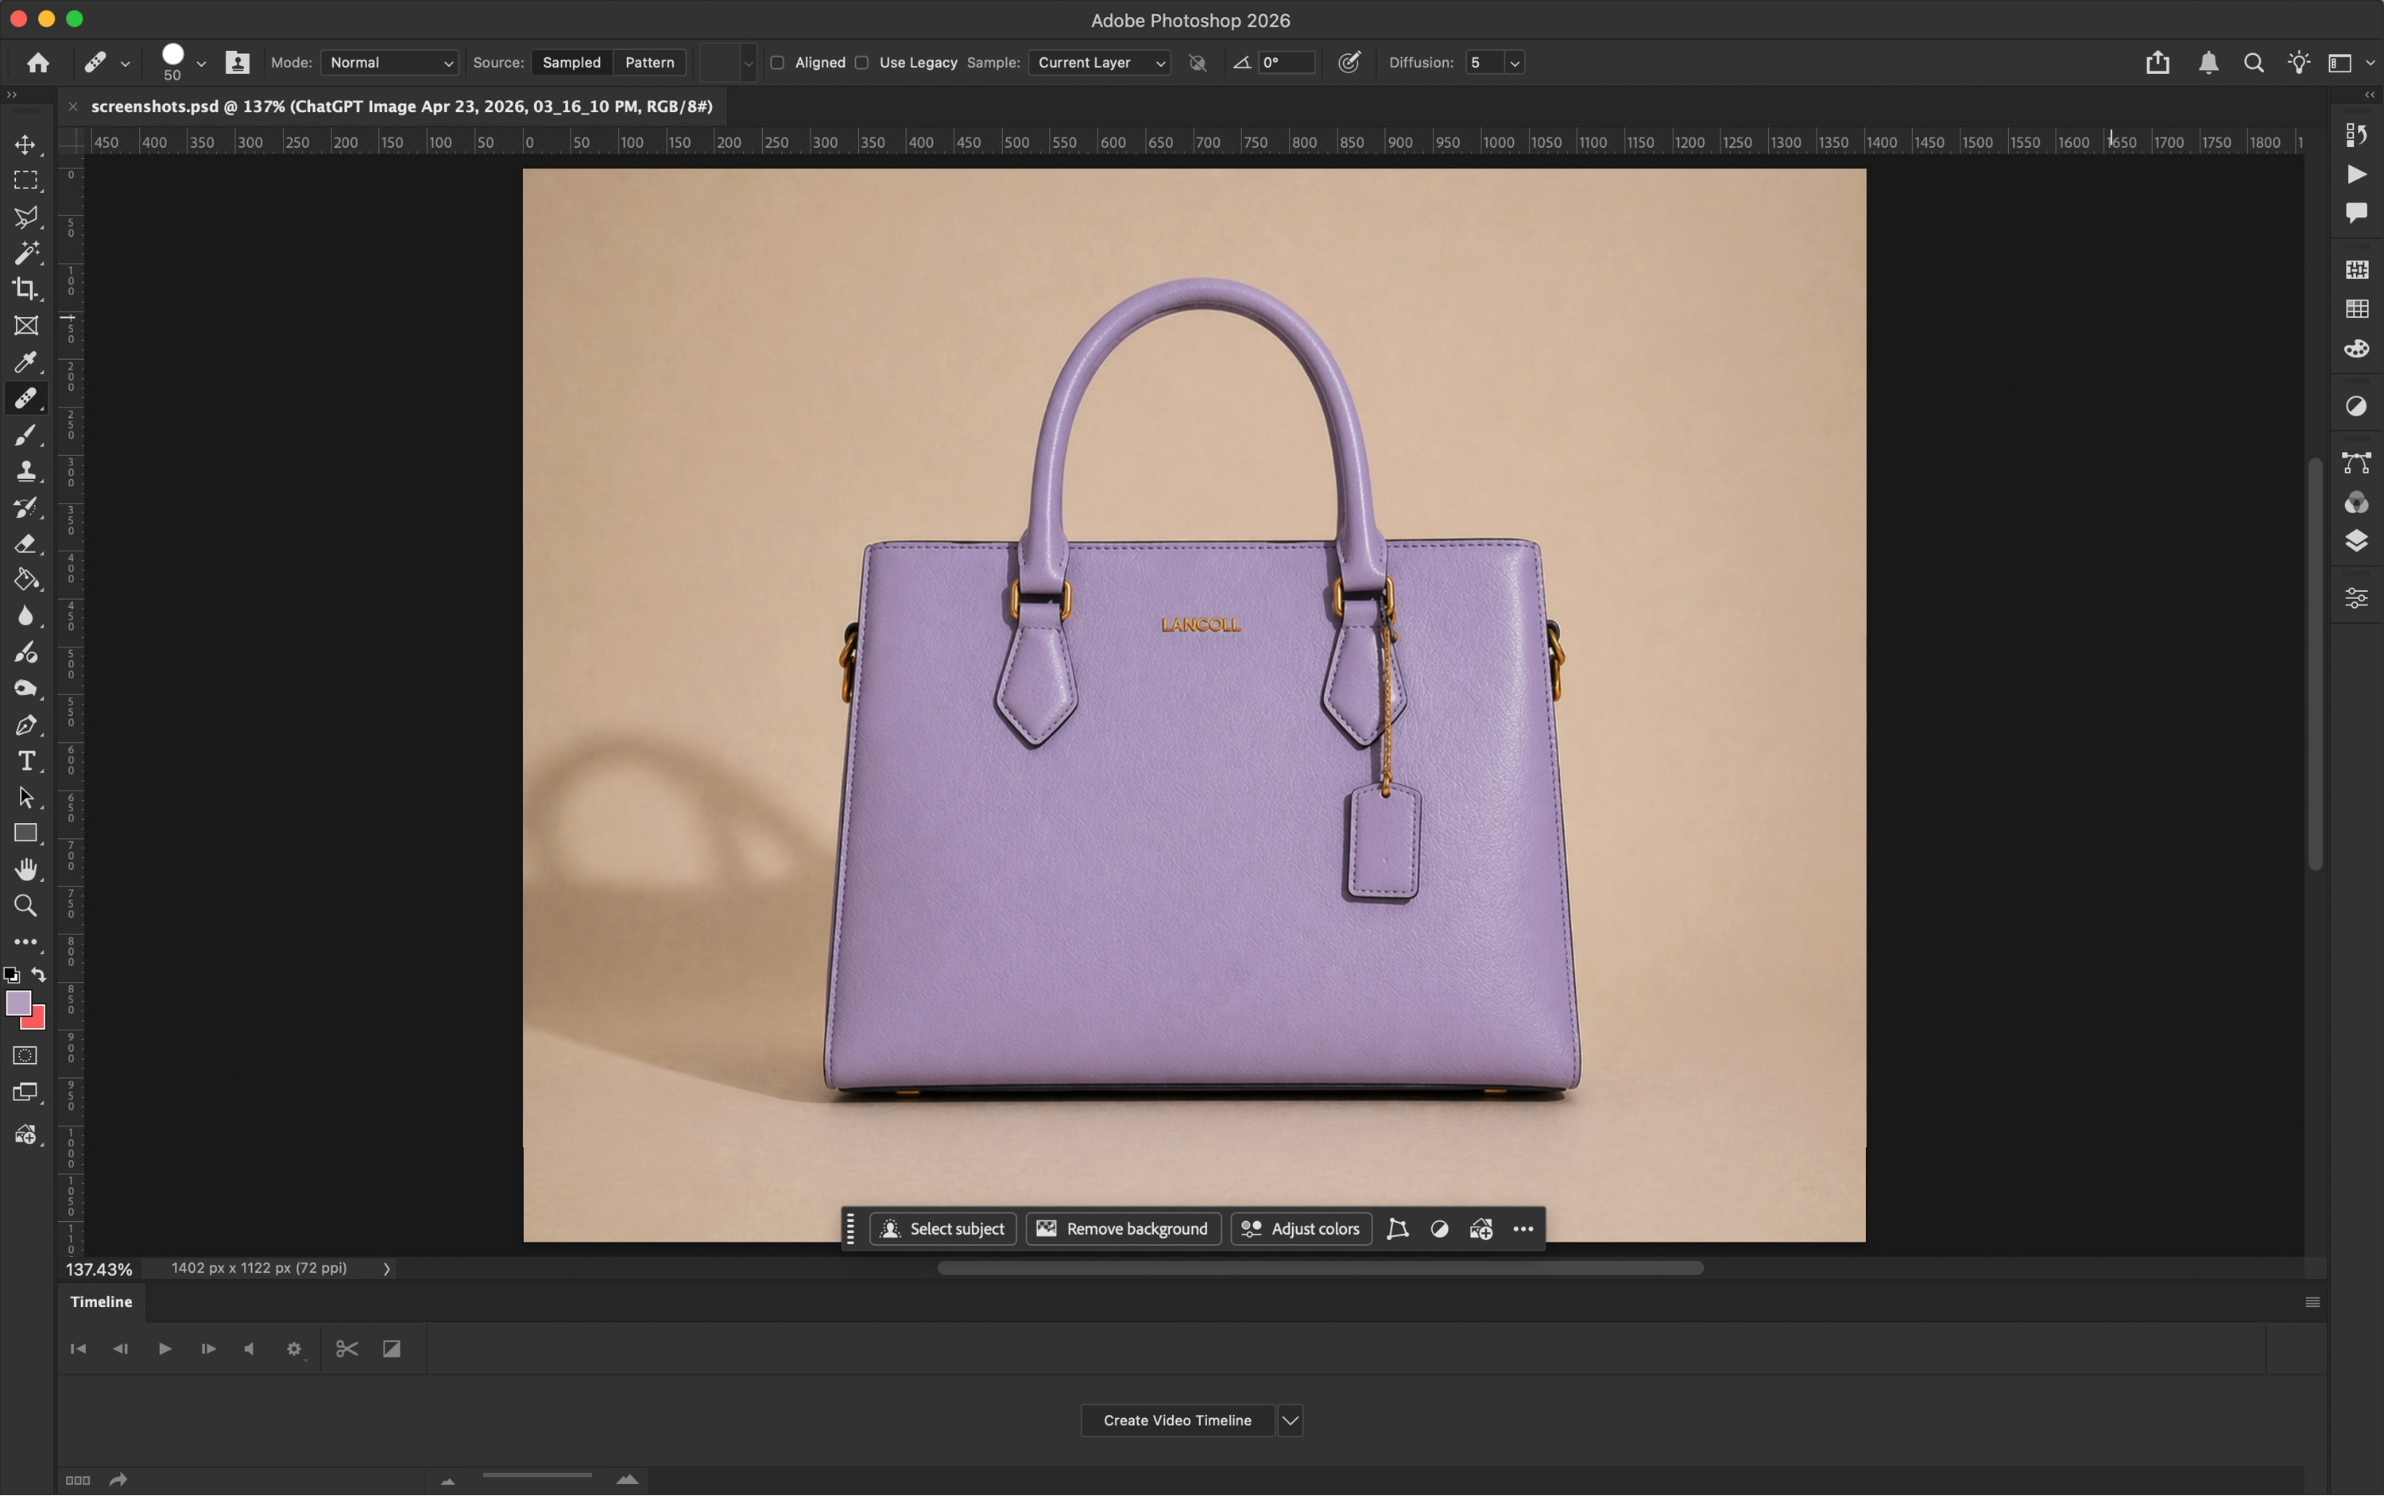Viewport: 2384px width, 1496px height.
Task: Select the Crop tool
Action: click(x=25, y=289)
